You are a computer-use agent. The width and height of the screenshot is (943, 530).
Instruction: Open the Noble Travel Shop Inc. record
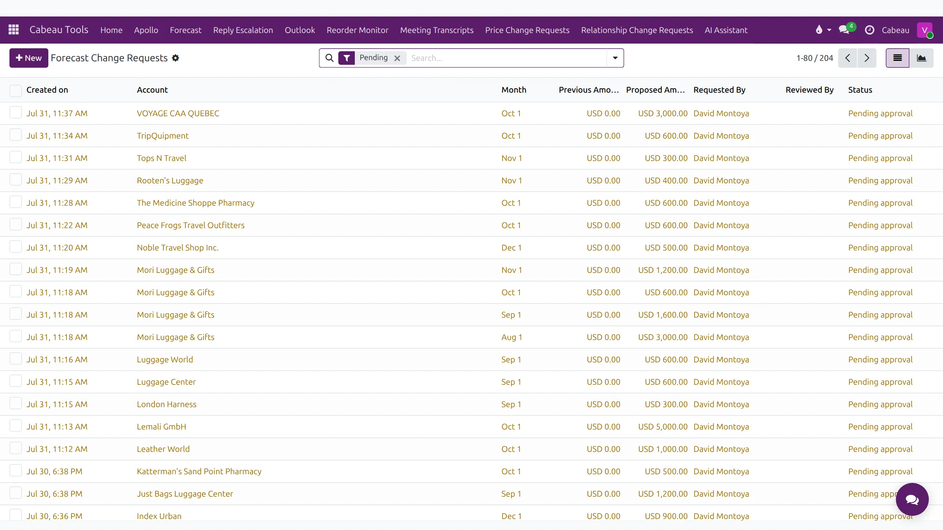tap(178, 248)
